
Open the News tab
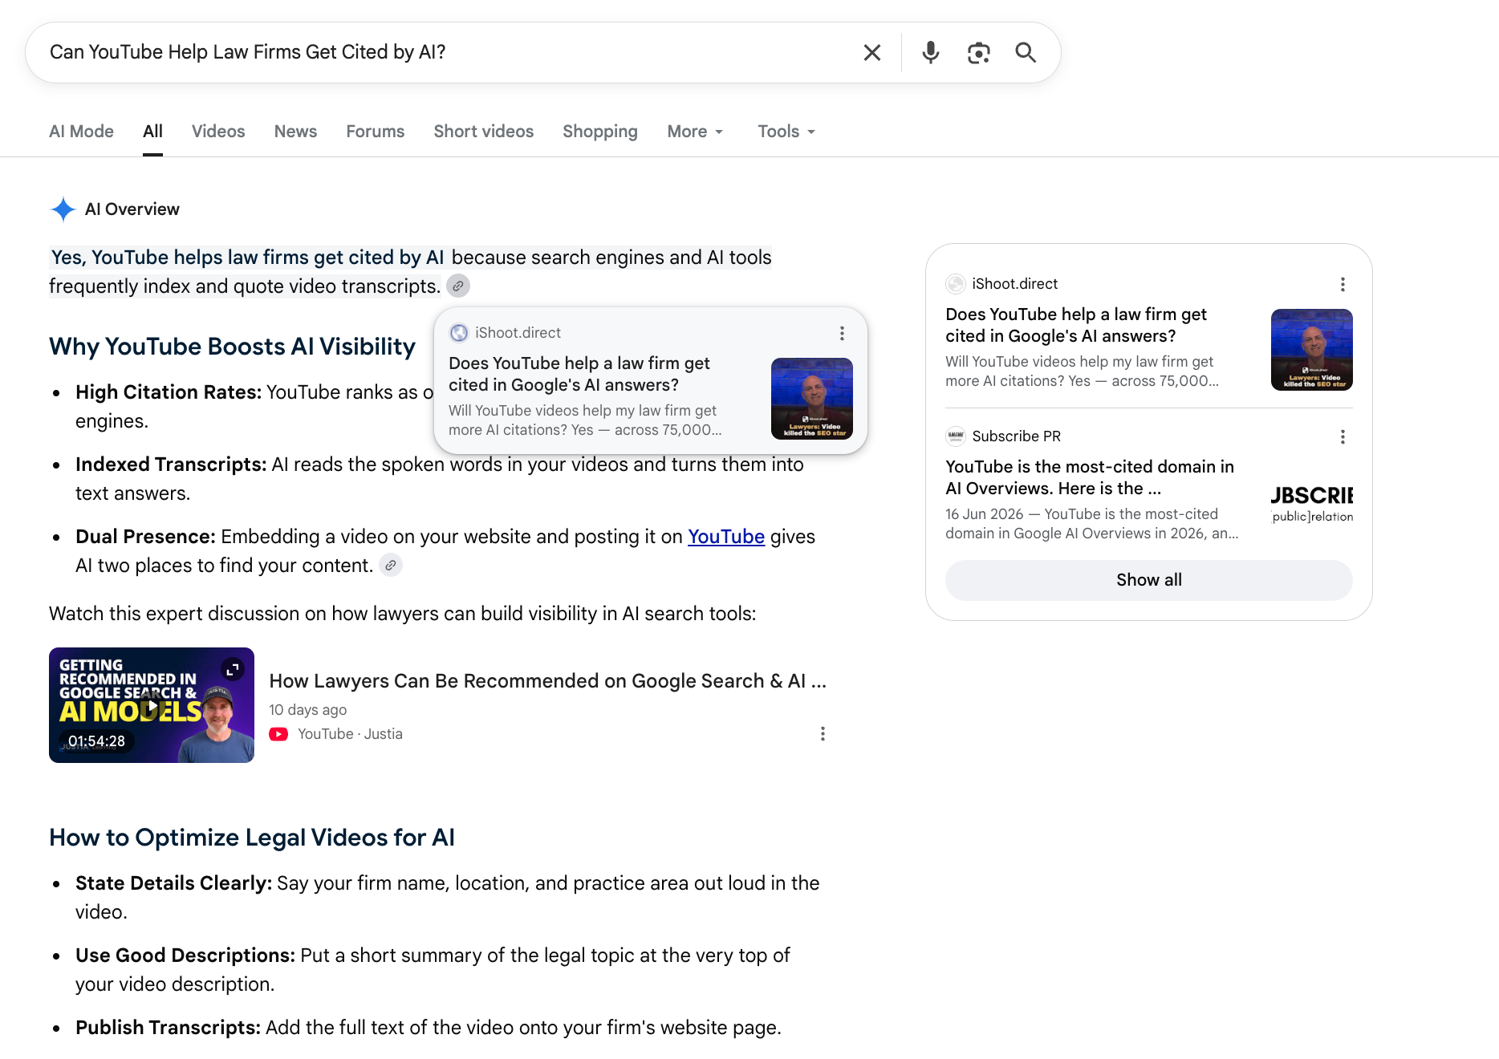click(x=295, y=132)
